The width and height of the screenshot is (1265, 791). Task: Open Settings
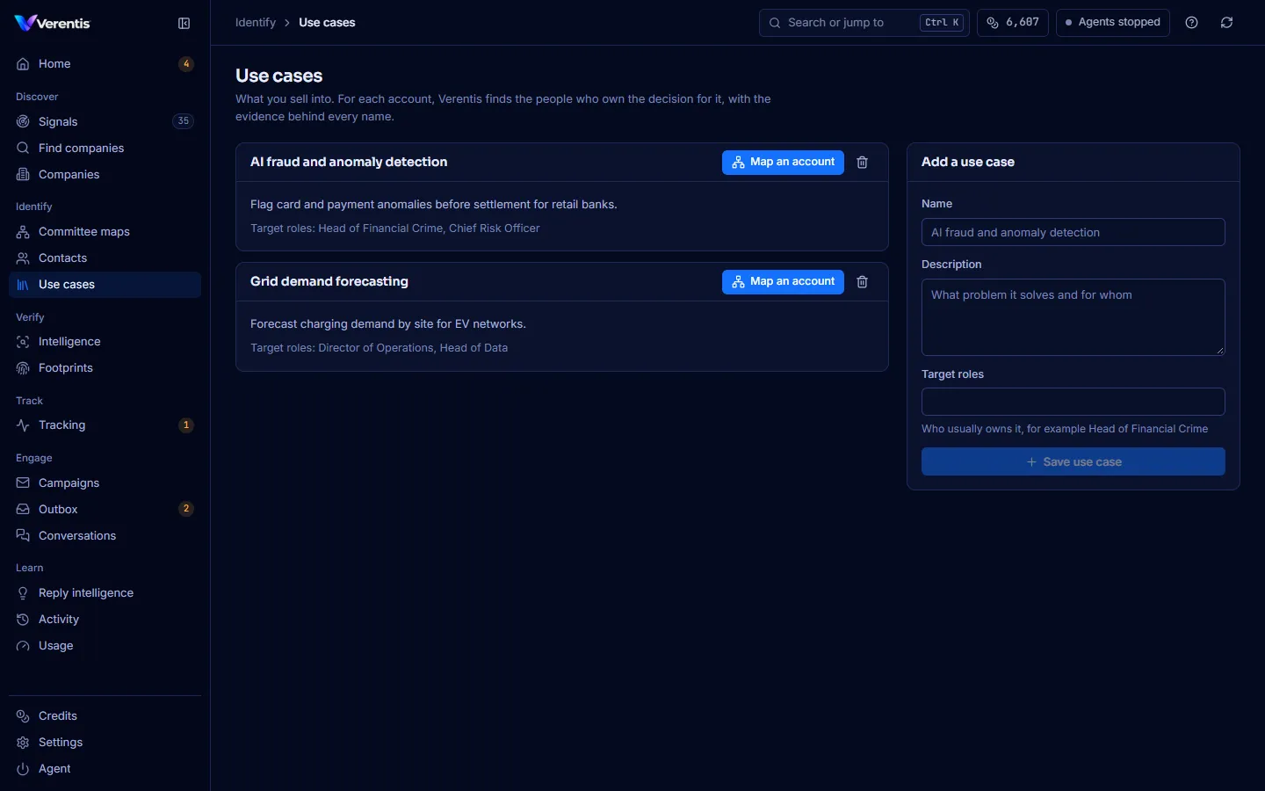tap(105, 743)
